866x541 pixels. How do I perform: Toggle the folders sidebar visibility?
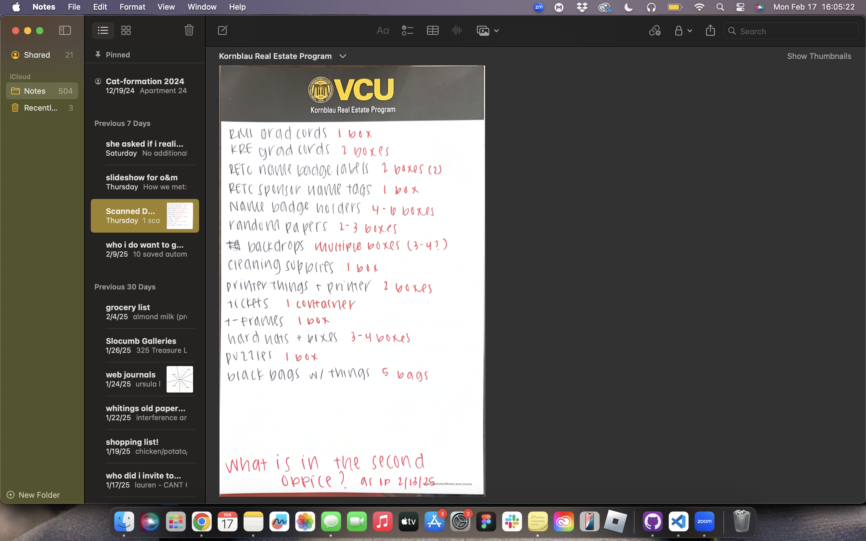(65, 30)
